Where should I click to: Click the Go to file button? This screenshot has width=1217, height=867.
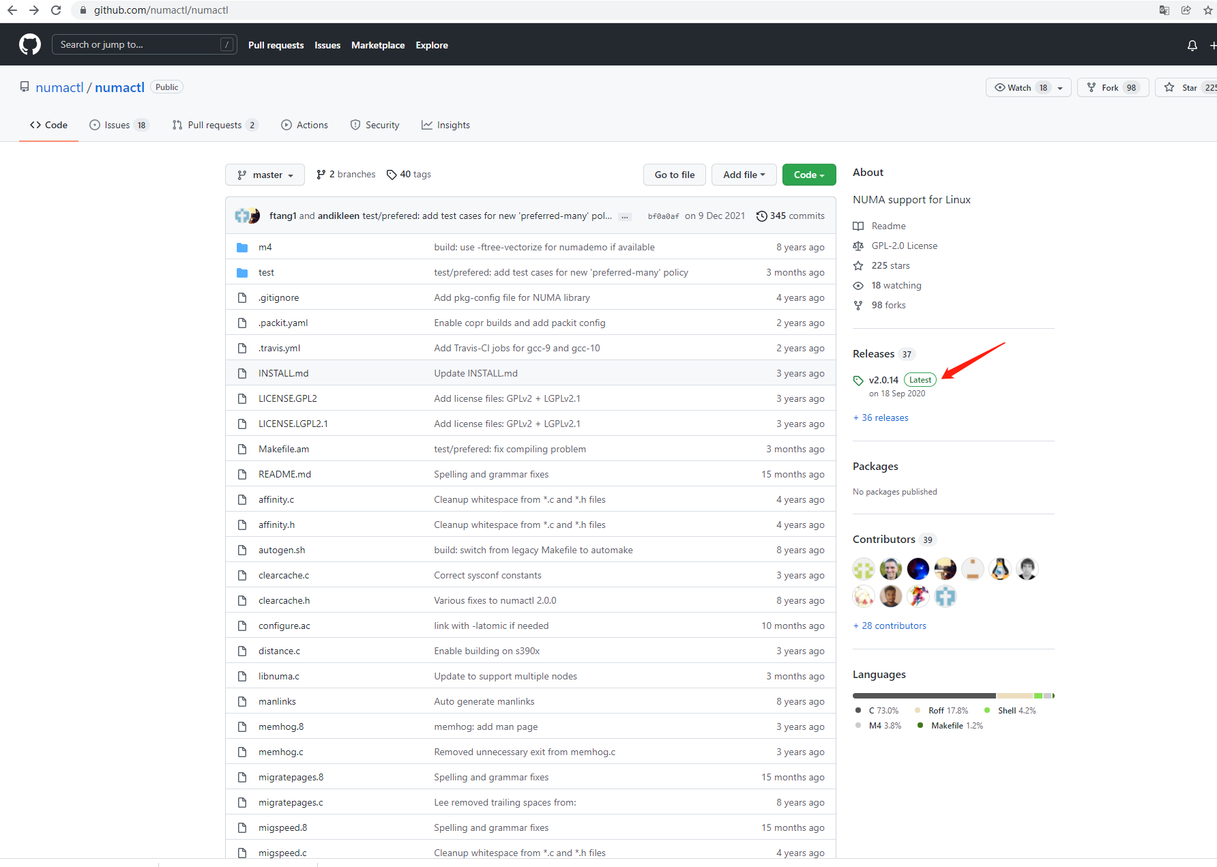click(675, 175)
